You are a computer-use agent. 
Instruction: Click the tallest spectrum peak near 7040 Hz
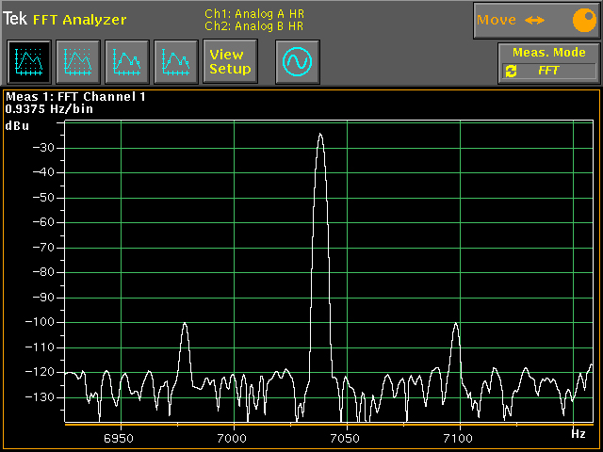[x=320, y=136]
